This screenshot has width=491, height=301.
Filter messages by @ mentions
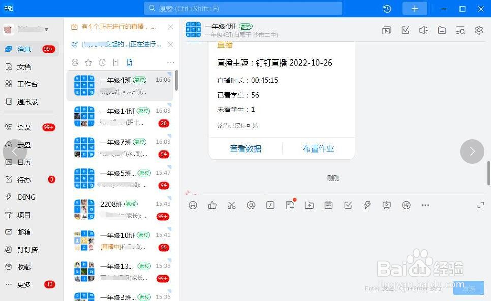pyautogui.click(x=75, y=63)
